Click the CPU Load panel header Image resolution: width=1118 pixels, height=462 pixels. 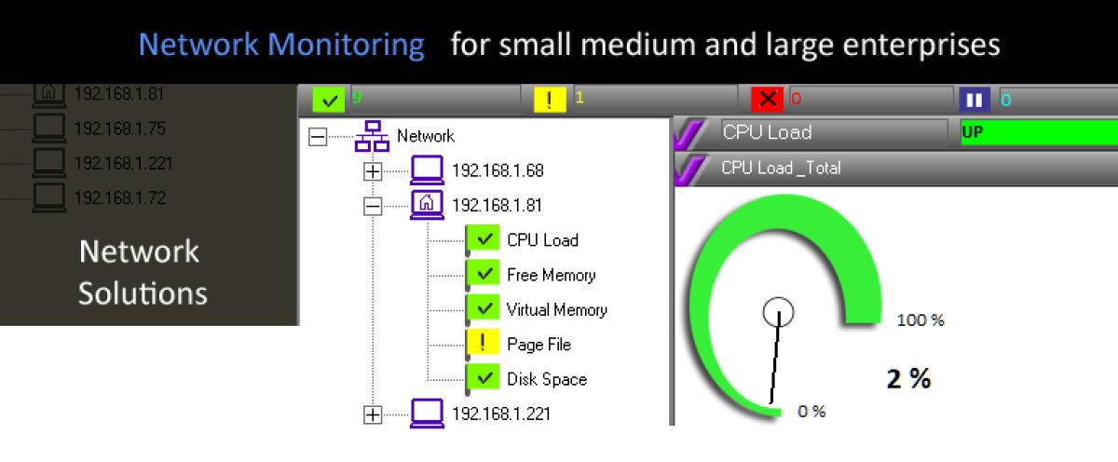point(833,132)
